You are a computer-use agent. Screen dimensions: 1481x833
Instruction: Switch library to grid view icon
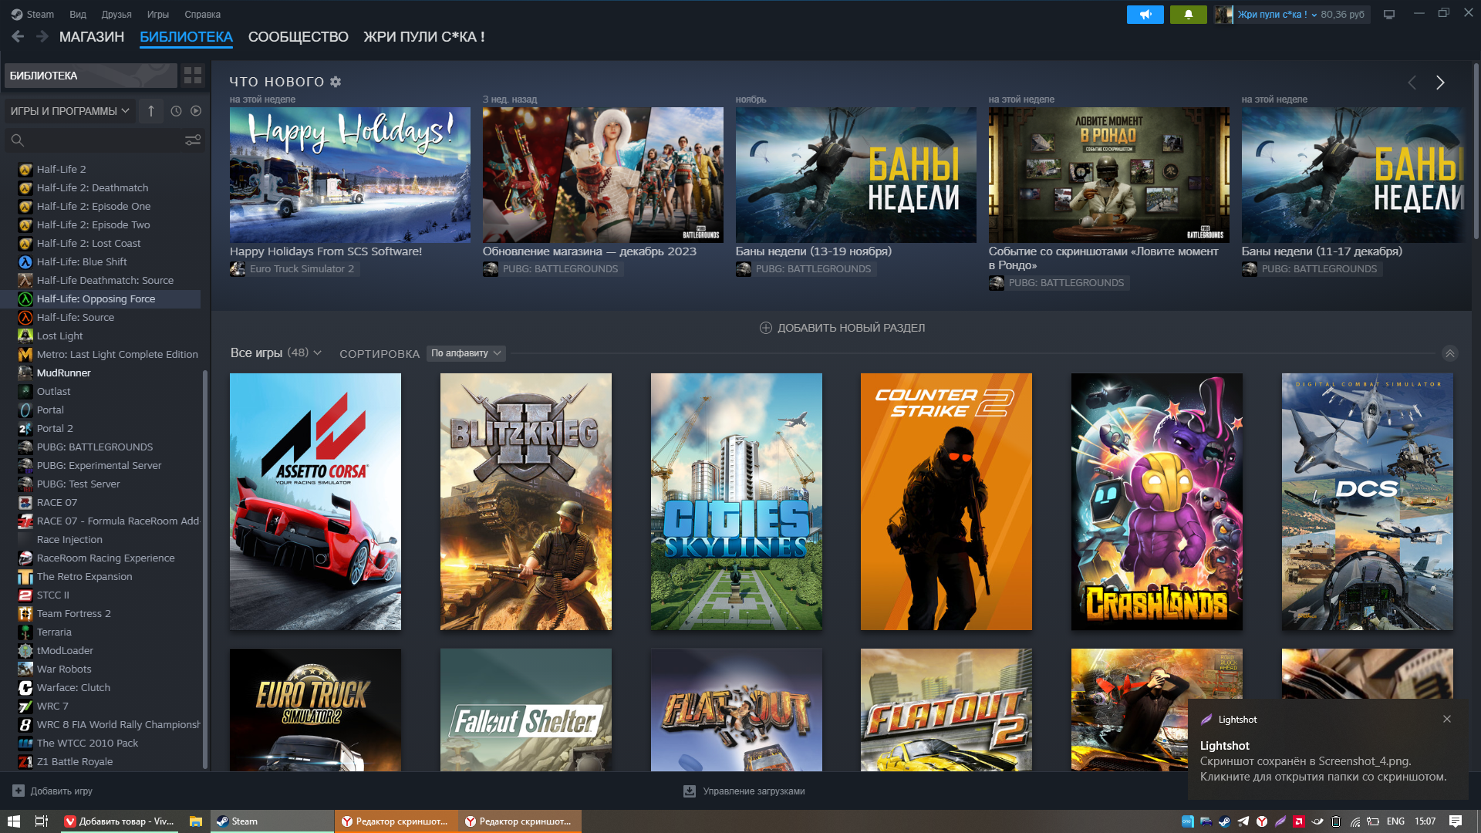(x=193, y=76)
